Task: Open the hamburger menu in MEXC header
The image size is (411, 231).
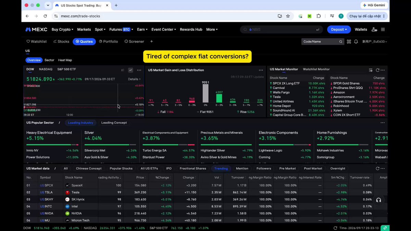Action: pyautogui.click(x=383, y=29)
